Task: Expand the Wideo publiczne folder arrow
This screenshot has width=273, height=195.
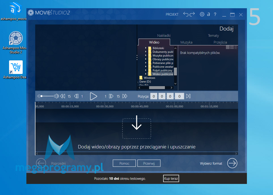Action: click(x=146, y=74)
